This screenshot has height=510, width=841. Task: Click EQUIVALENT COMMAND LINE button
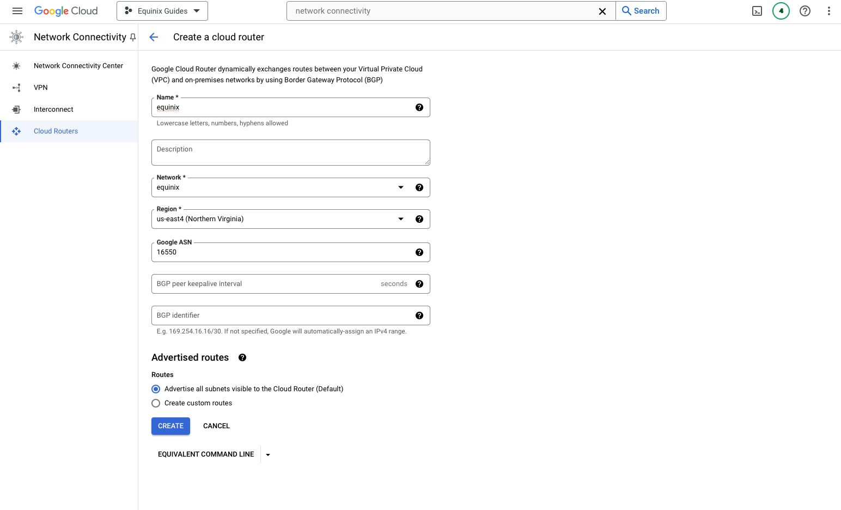206,454
